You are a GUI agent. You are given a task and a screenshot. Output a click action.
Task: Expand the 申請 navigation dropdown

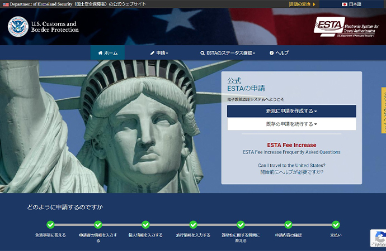pyautogui.click(x=159, y=53)
